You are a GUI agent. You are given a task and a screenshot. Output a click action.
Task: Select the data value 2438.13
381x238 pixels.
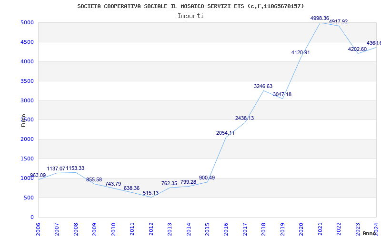click(x=244, y=118)
